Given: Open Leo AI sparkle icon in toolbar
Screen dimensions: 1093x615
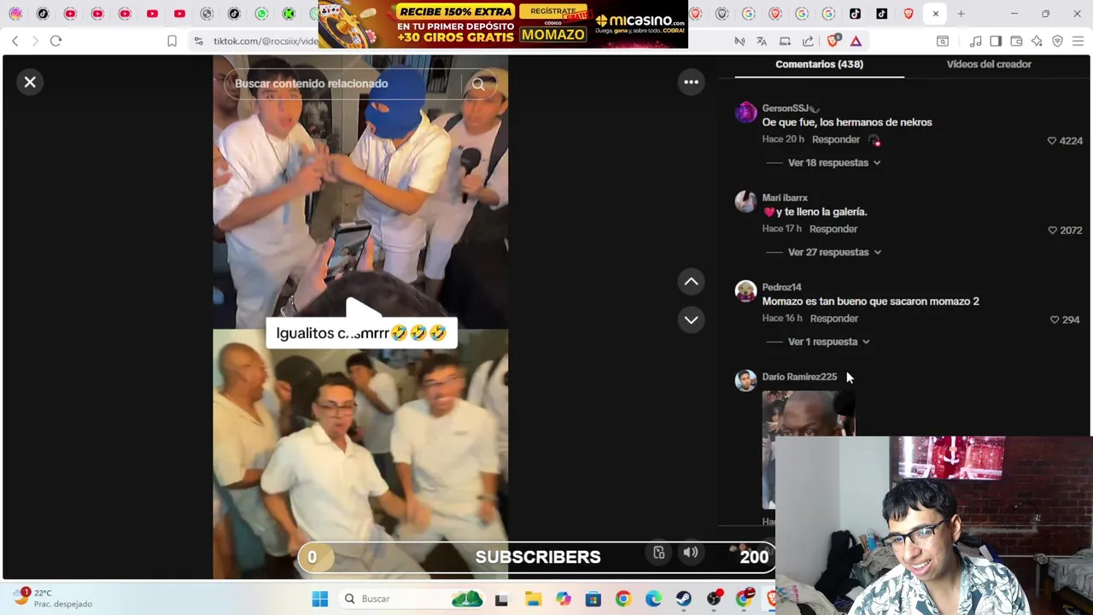Looking at the screenshot, I should (x=1037, y=41).
